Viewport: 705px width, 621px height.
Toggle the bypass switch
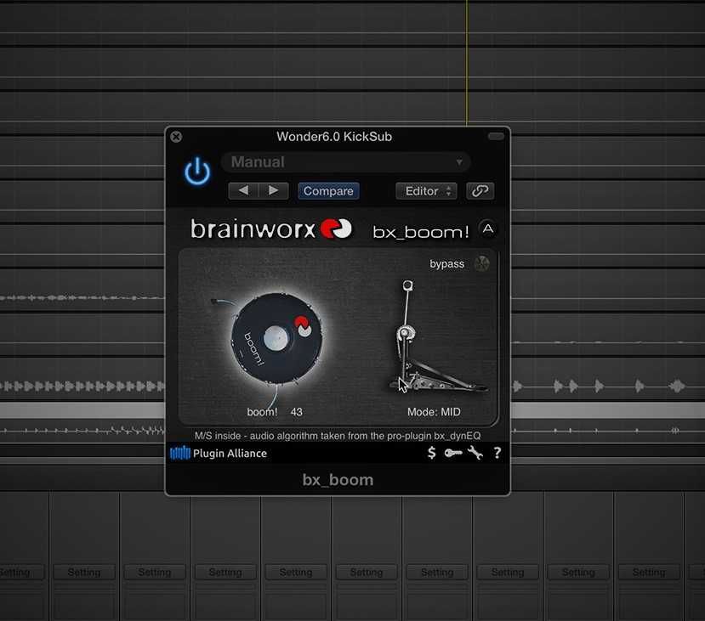(481, 263)
